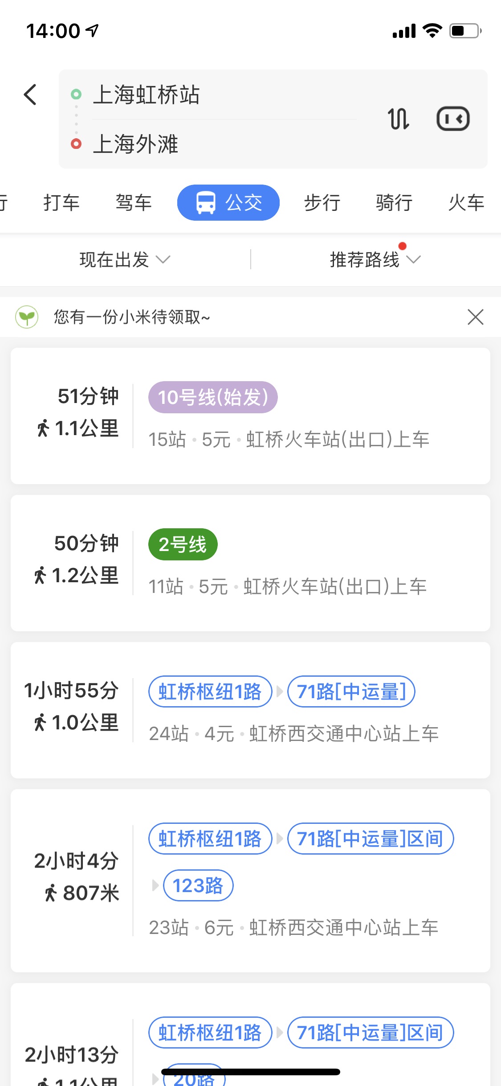Tap the green origin dot icon
The width and height of the screenshot is (501, 1086).
[x=76, y=95]
